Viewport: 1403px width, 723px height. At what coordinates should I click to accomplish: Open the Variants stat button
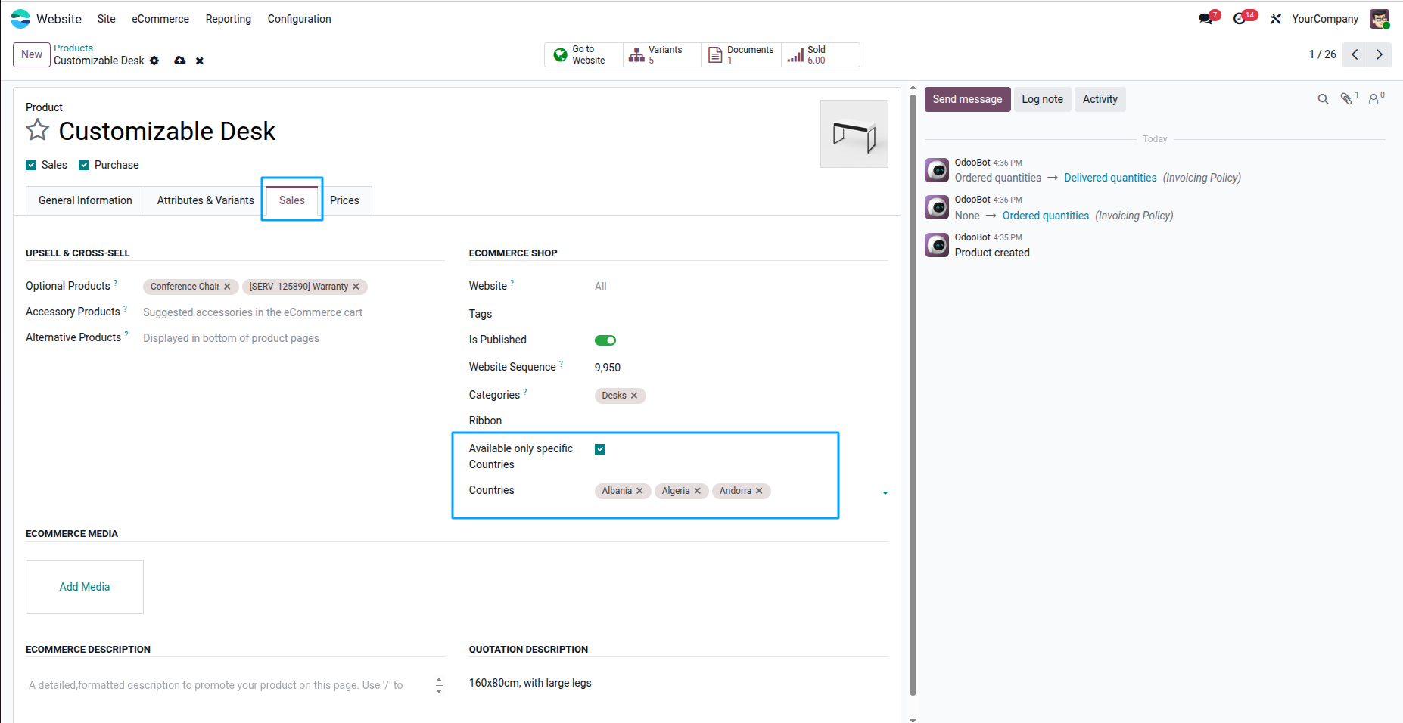pos(663,54)
